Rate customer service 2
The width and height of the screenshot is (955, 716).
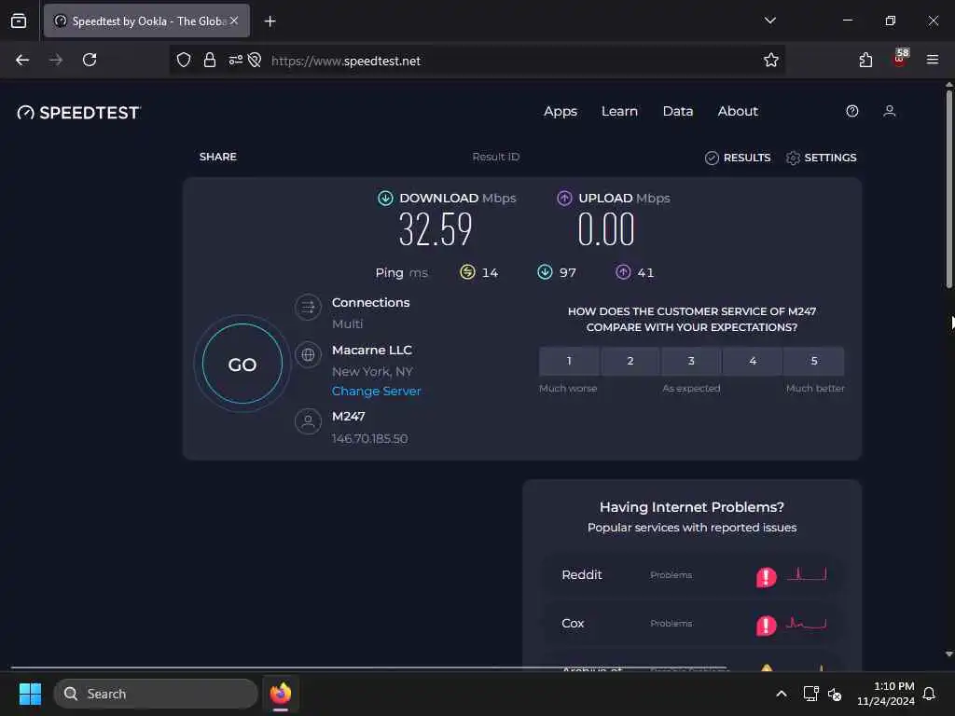click(x=630, y=361)
